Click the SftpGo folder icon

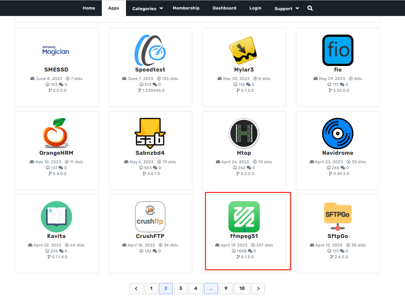[338, 217]
